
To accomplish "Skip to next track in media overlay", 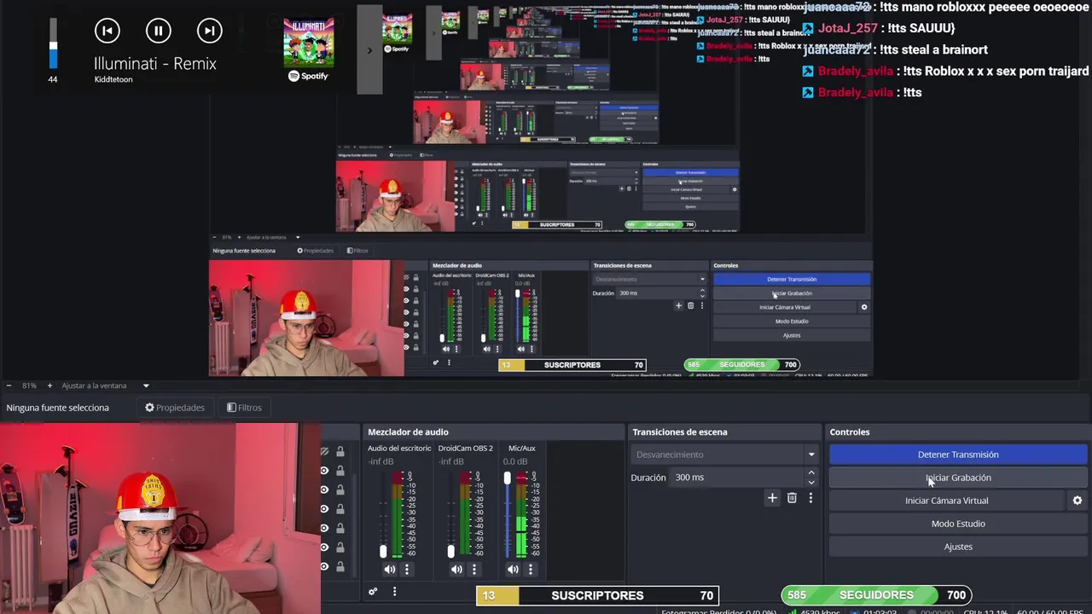I will (x=209, y=31).
